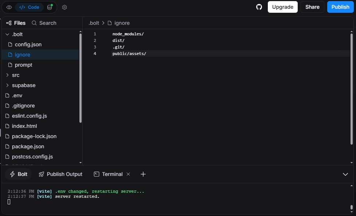Close the Terminal tab
The image size is (356, 216).
[128, 174]
